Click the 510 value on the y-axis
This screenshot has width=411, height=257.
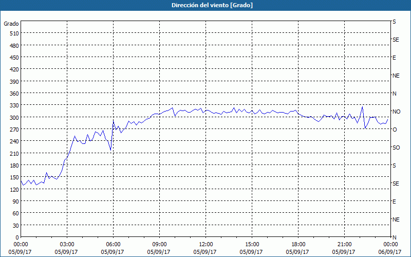tap(14, 33)
